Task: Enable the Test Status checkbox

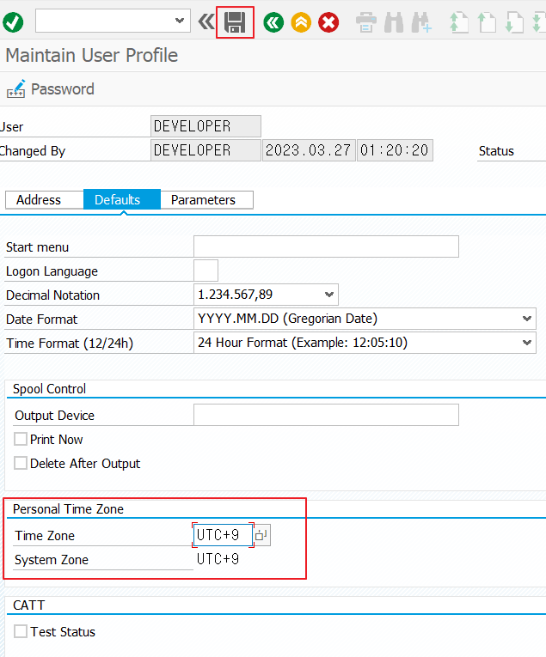Action: (21, 631)
